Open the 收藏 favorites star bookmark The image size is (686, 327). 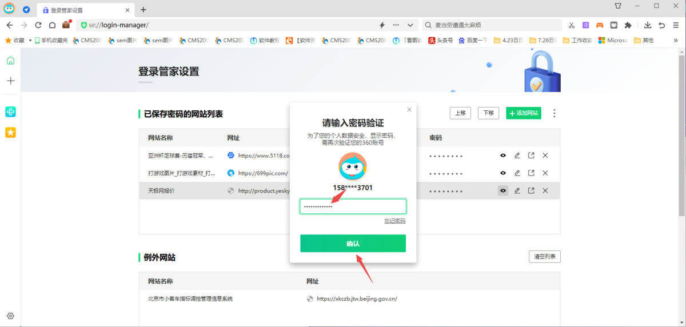point(15,41)
